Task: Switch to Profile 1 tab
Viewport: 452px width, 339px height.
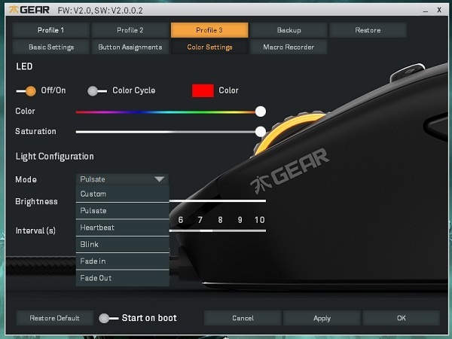Action: 50,30
